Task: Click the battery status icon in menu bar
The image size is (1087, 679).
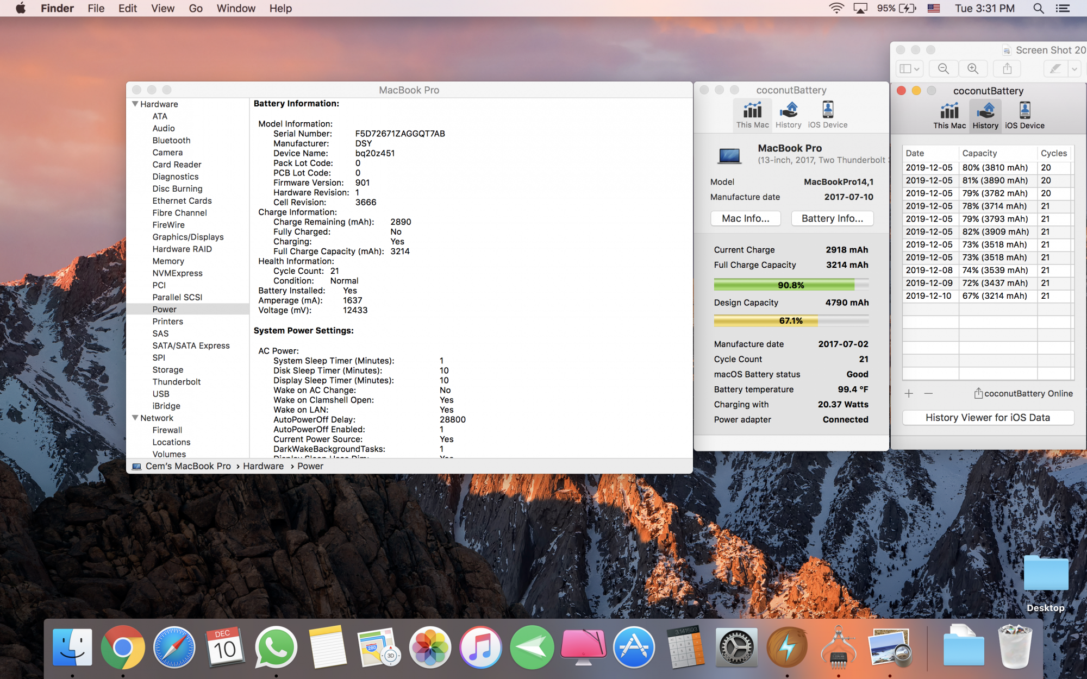Action: point(908,8)
